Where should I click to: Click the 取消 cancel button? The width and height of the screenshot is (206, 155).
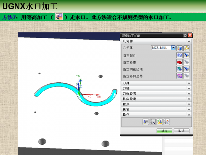click(181, 131)
